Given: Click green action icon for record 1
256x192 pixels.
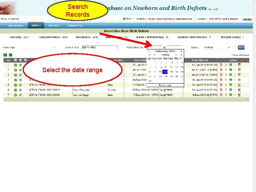Looking at the screenshot, I should pos(230,65).
